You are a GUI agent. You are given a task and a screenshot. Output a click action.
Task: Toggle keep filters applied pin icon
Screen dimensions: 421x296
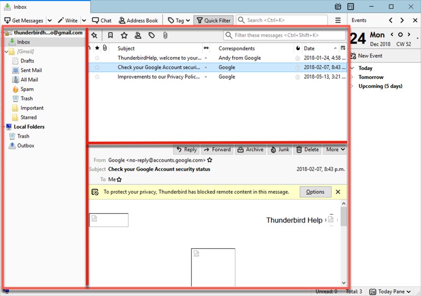(x=94, y=35)
